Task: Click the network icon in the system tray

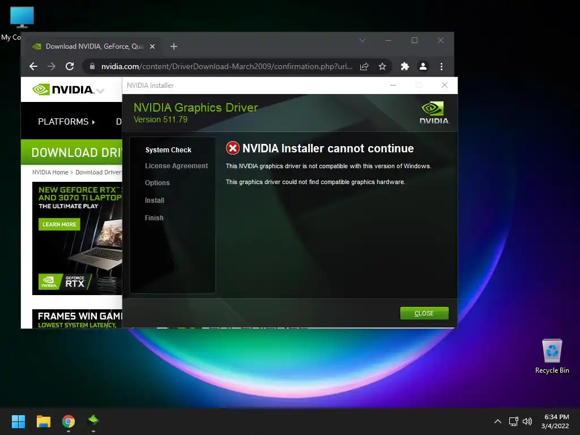Action: 513,421
